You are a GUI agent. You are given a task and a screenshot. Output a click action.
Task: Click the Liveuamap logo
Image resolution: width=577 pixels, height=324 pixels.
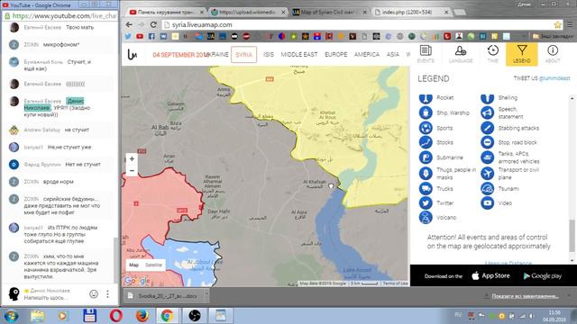(x=133, y=54)
